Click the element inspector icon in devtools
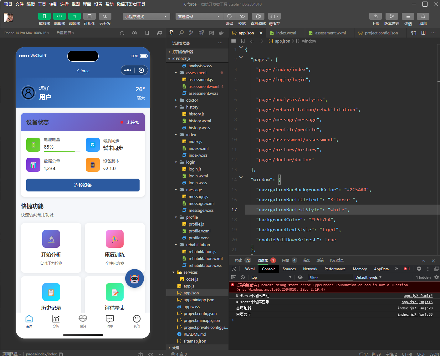 (234, 269)
